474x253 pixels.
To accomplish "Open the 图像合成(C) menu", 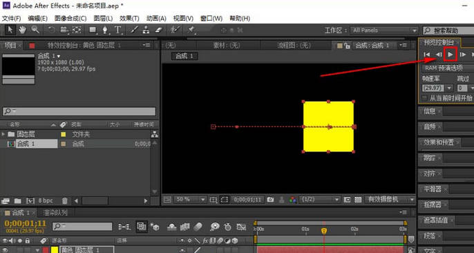I will pyautogui.click(x=70, y=19).
